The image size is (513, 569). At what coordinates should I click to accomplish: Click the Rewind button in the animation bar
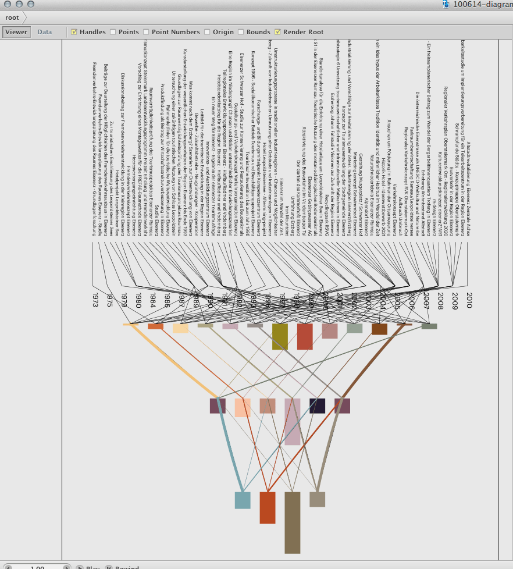click(x=122, y=567)
